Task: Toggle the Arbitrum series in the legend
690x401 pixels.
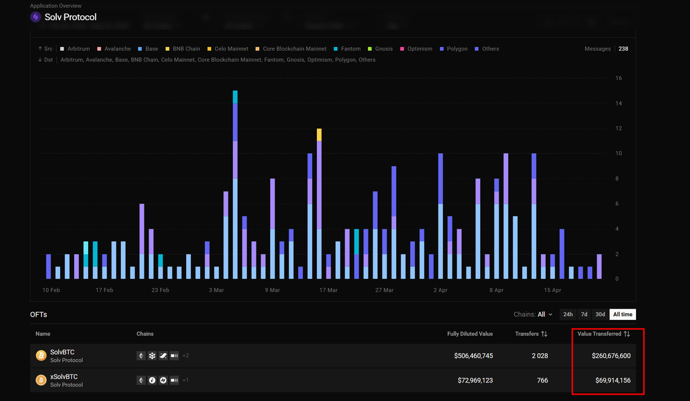Action: click(x=75, y=49)
